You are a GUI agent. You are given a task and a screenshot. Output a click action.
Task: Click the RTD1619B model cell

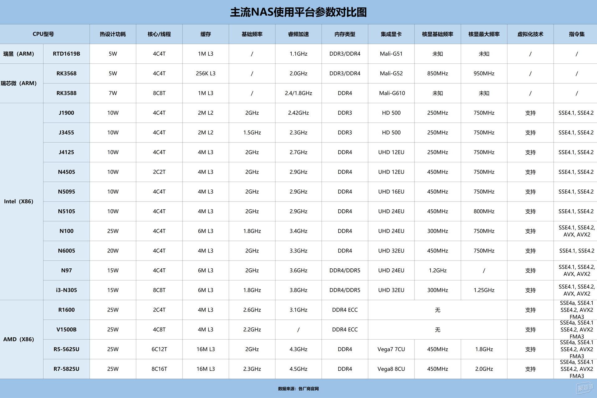click(x=67, y=54)
